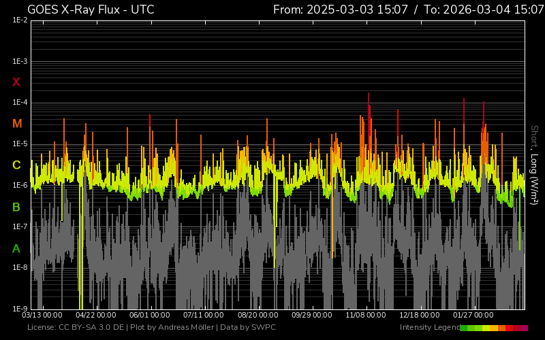Click the 01/27 00:00 x-axis date
The height and width of the screenshot is (340, 545).
click(x=473, y=316)
